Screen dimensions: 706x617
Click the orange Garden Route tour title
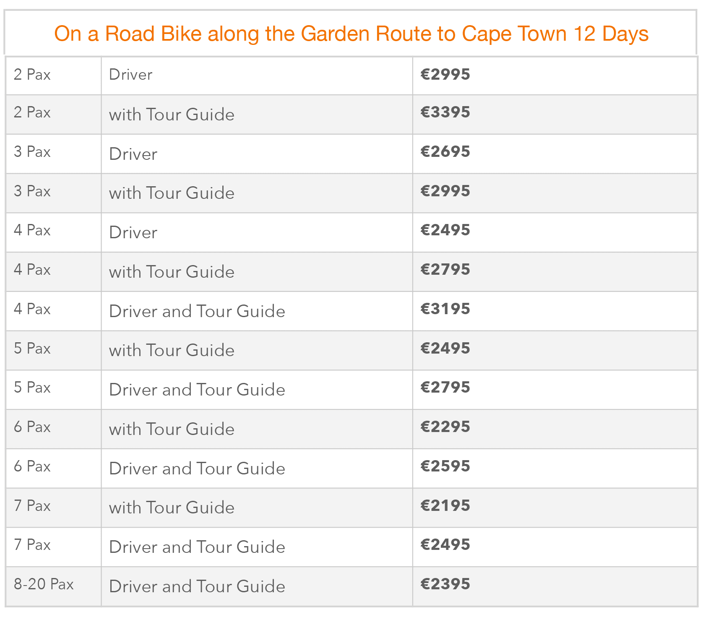(x=351, y=34)
